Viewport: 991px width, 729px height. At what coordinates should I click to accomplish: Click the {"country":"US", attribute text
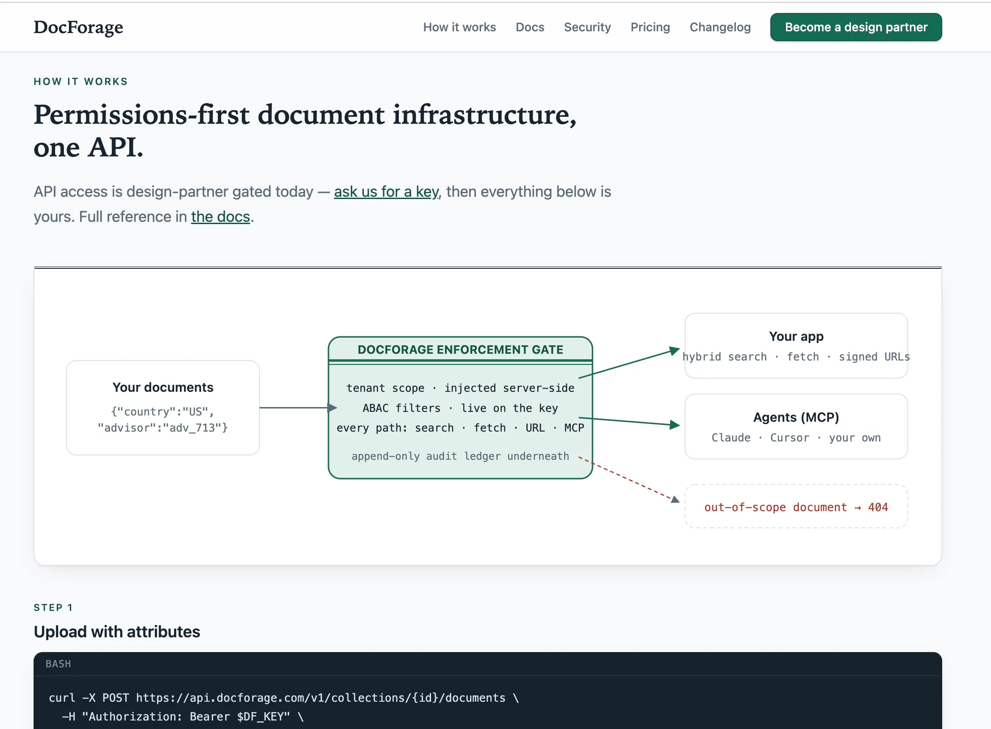(163, 411)
